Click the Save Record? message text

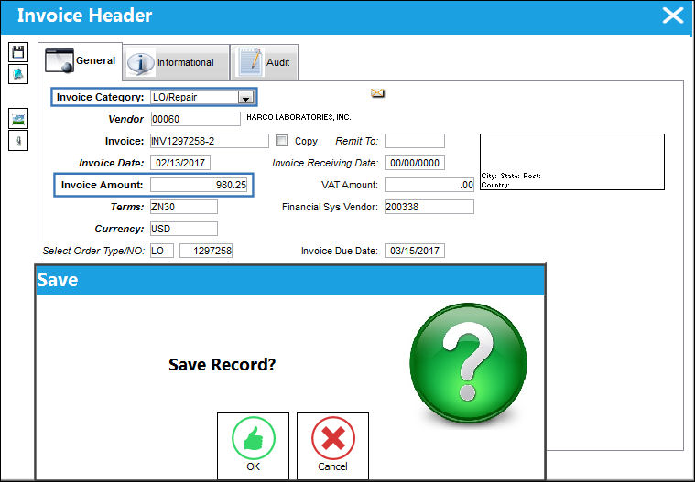[x=223, y=365]
